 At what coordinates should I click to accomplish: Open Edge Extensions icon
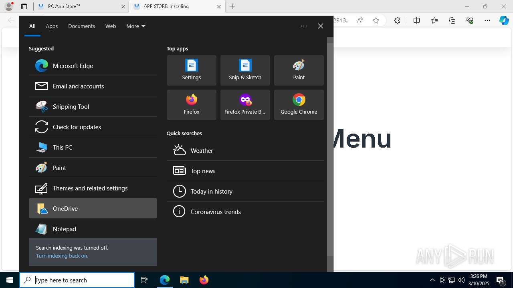coord(397,20)
